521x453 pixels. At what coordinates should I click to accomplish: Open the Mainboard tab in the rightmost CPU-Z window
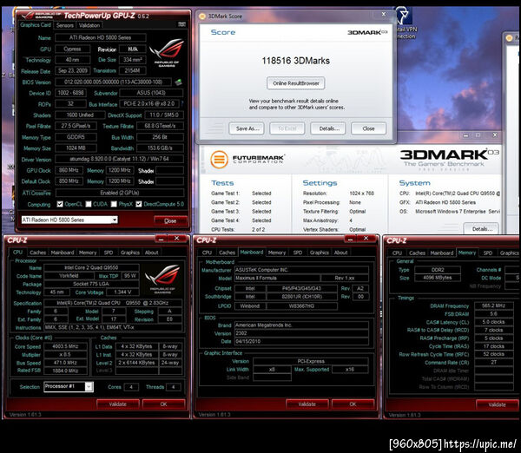(x=442, y=253)
